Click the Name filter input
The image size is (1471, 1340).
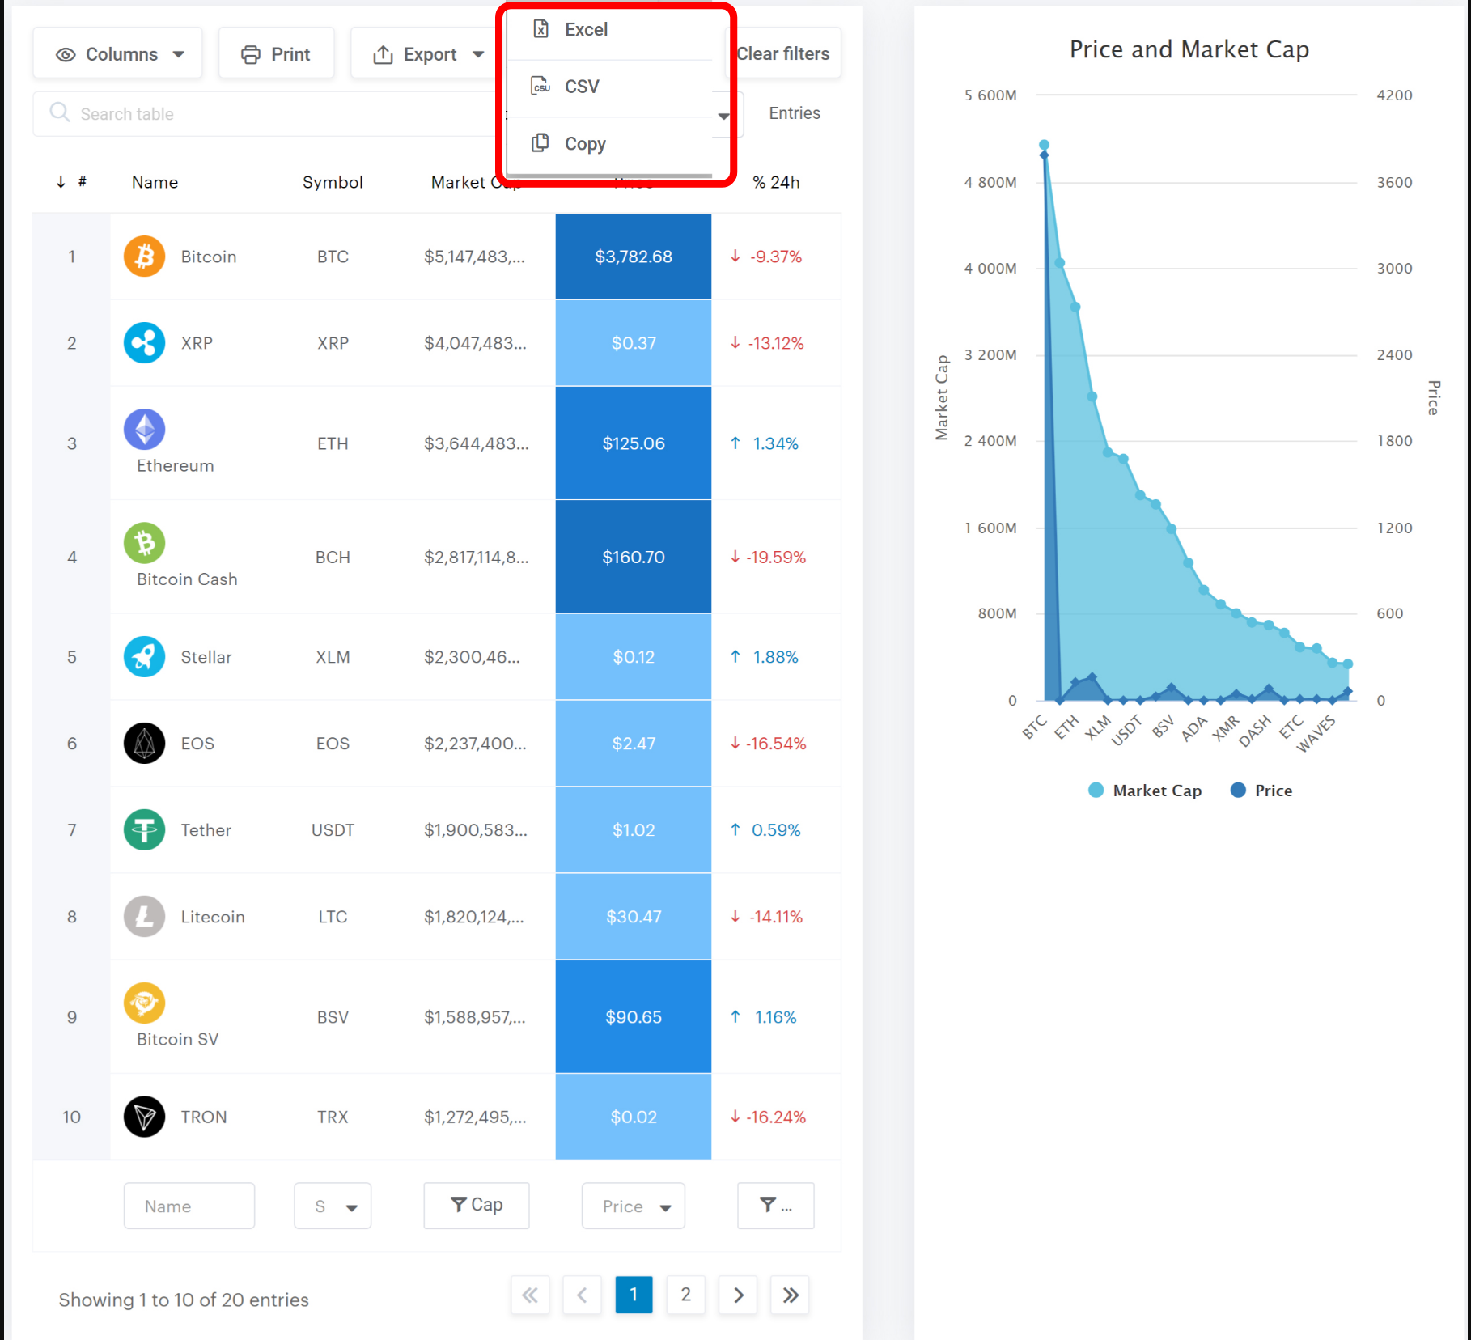click(x=189, y=1206)
